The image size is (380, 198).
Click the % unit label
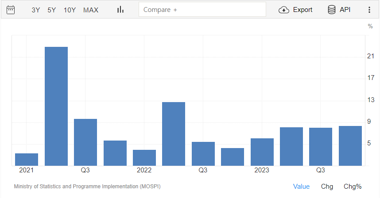pyautogui.click(x=370, y=26)
